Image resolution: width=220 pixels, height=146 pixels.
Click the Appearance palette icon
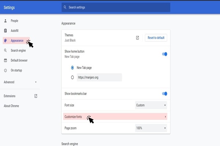pyautogui.click(x=5, y=41)
